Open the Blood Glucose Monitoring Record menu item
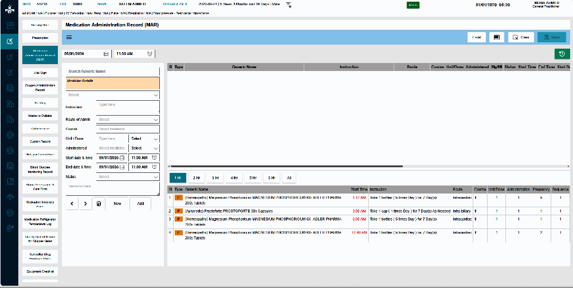The height and width of the screenshot is (288, 573). pos(40,169)
